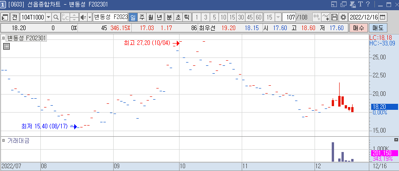Switch to the 주 weekly period
This screenshot has width=399, height=171.
(142, 17)
